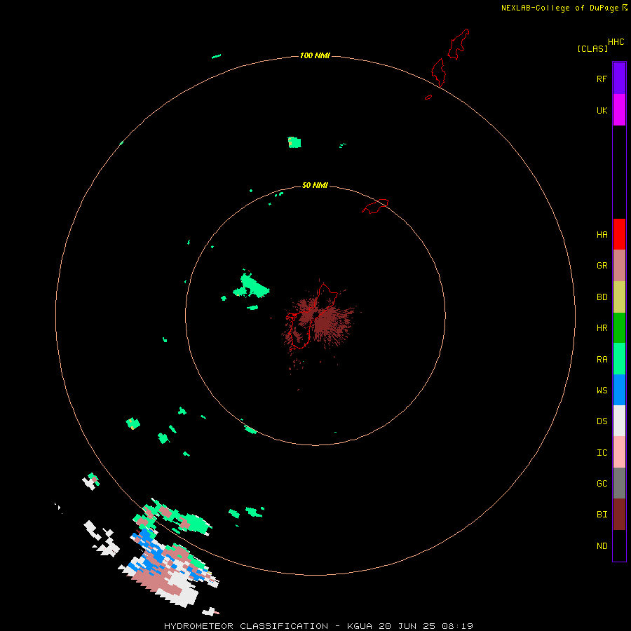Click the WS blue legend swatch
631x631 pixels.
[x=619, y=390]
